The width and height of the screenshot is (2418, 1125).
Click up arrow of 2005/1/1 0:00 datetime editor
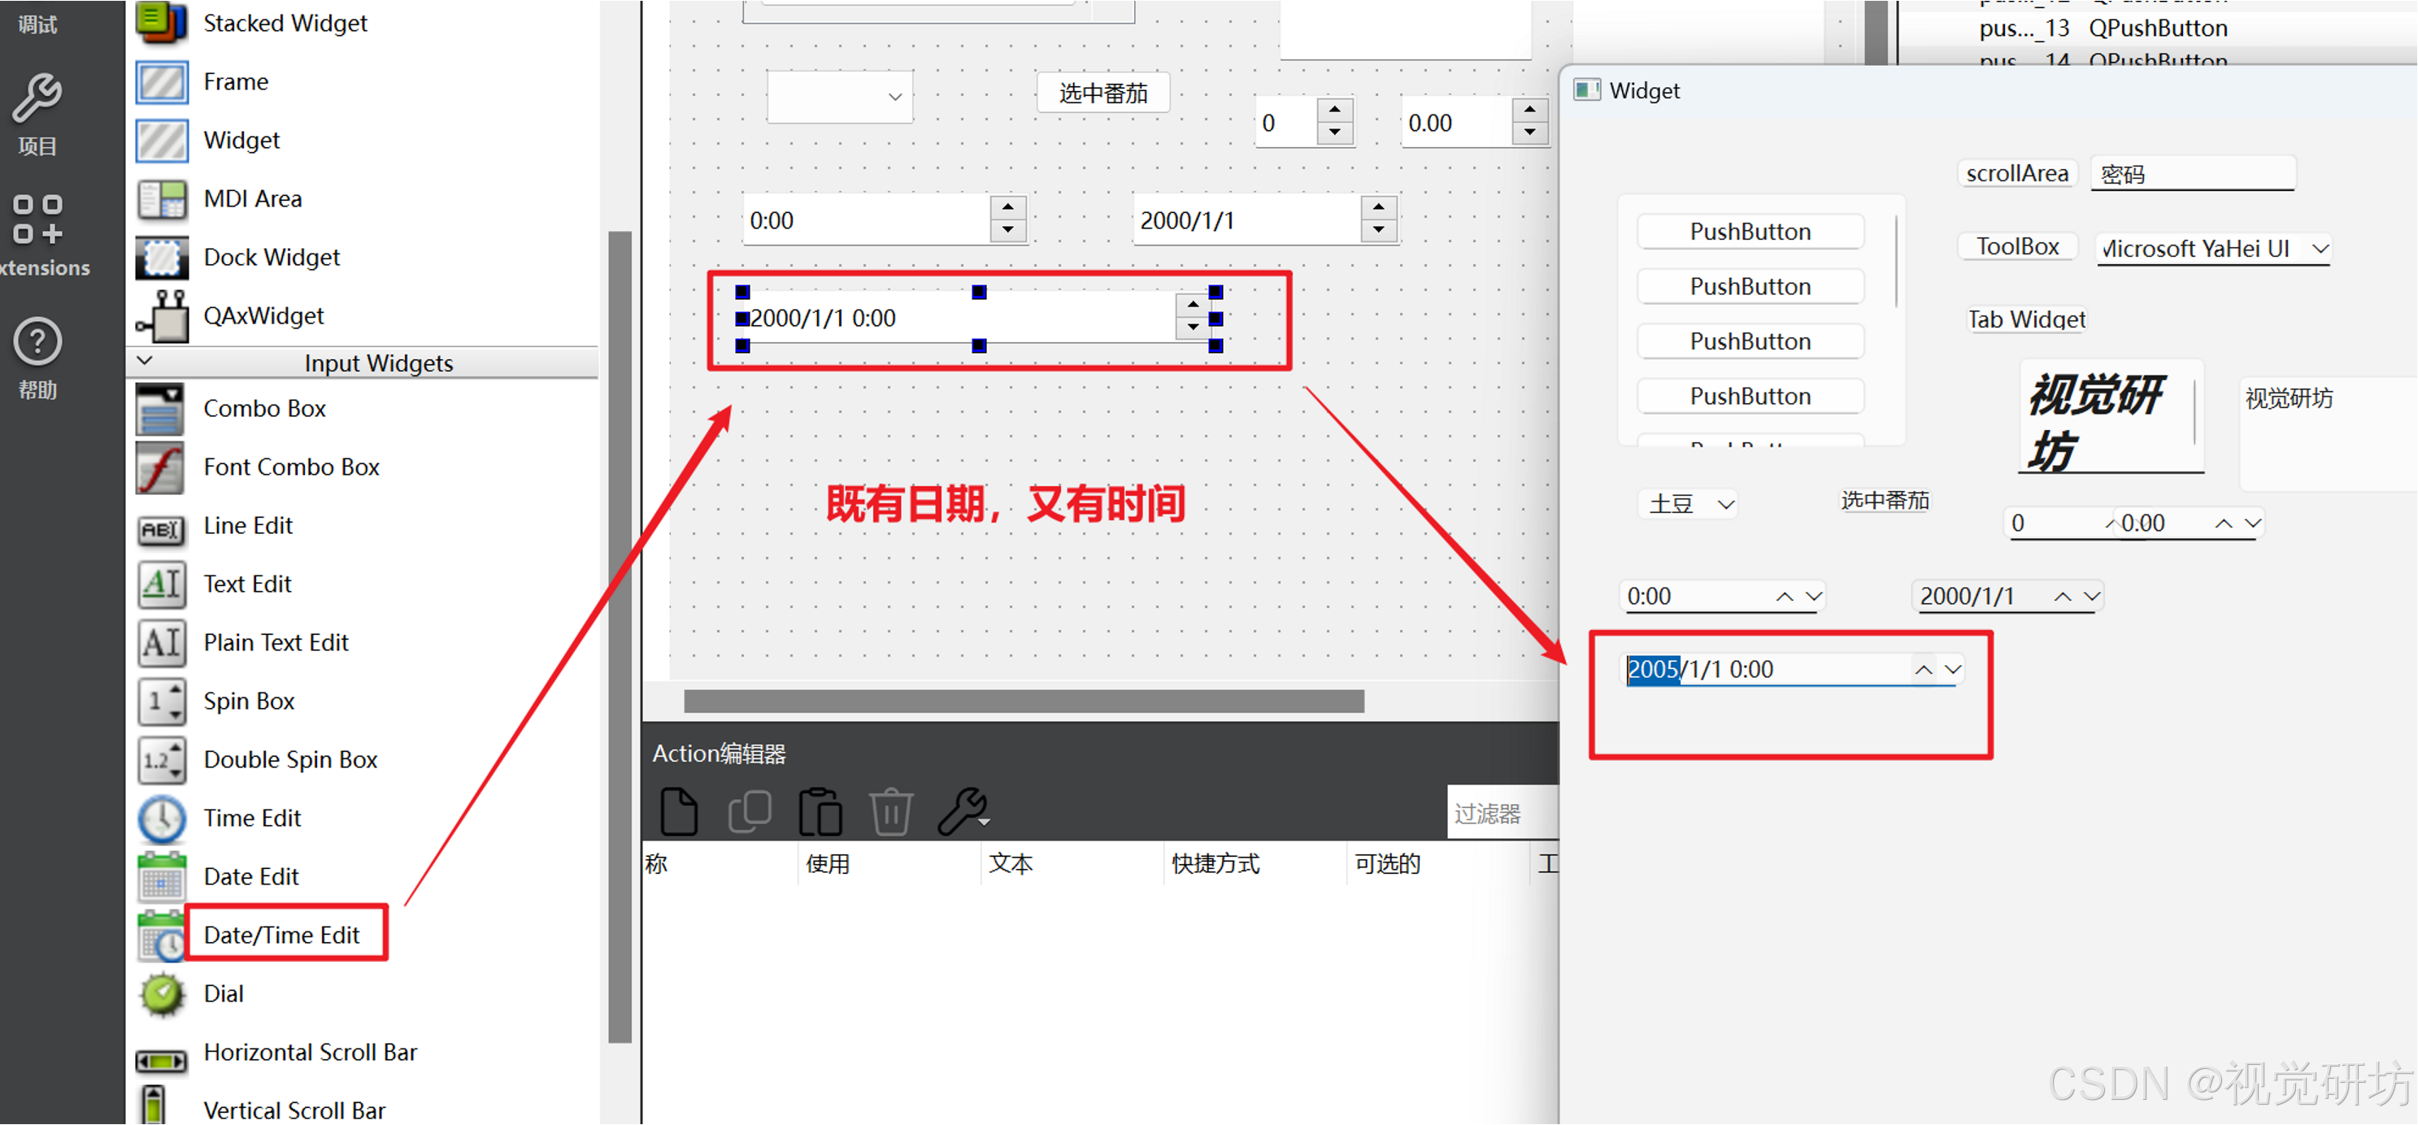pyautogui.click(x=1924, y=670)
